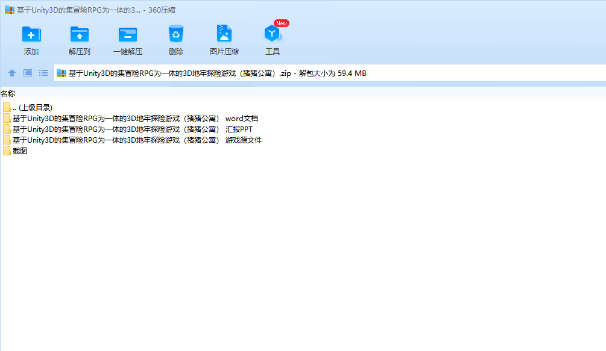The width and height of the screenshot is (606, 351).
Task: Click the 一键解压 text label
Action: tap(128, 51)
